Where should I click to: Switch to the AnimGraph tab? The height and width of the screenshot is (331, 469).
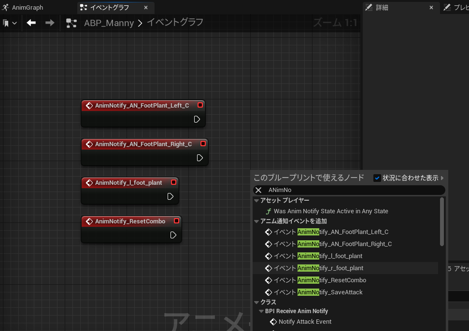(x=28, y=7)
